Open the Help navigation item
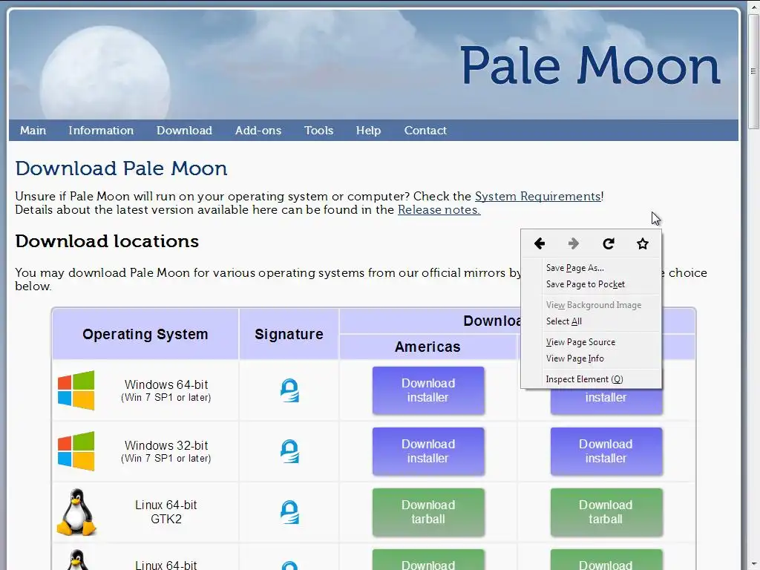Image resolution: width=760 pixels, height=570 pixels. click(x=368, y=131)
